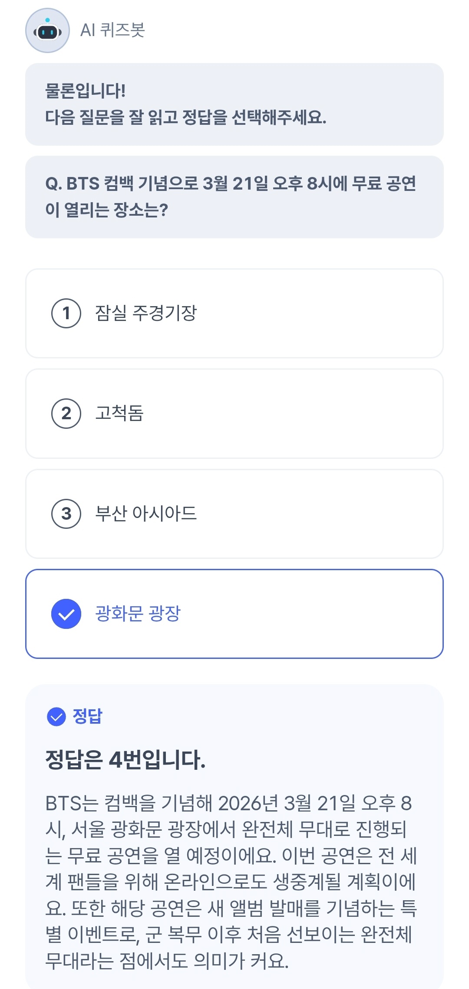Click the blue 정답 label
Viewport: 469px width, 989px height.
click(87, 716)
